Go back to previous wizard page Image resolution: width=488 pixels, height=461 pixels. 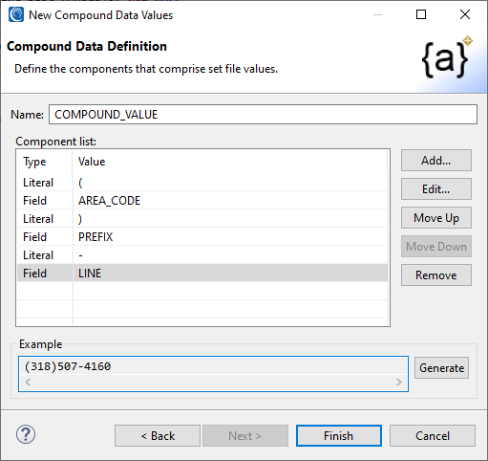coord(158,436)
